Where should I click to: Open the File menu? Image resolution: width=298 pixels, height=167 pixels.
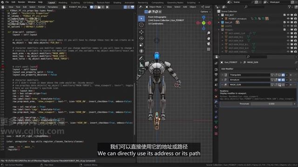(x=7, y=2)
